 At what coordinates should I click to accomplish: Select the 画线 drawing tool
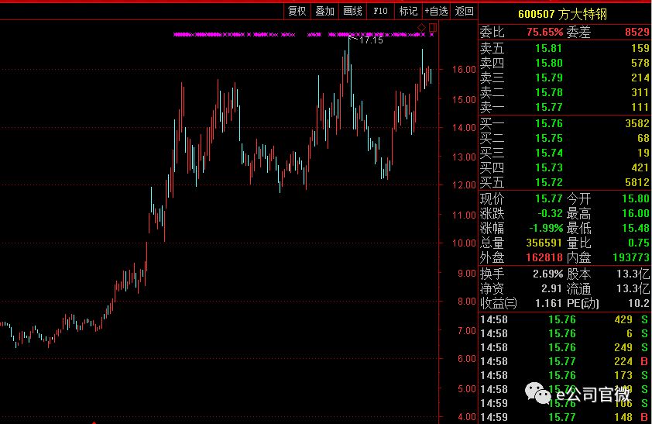click(352, 11)
